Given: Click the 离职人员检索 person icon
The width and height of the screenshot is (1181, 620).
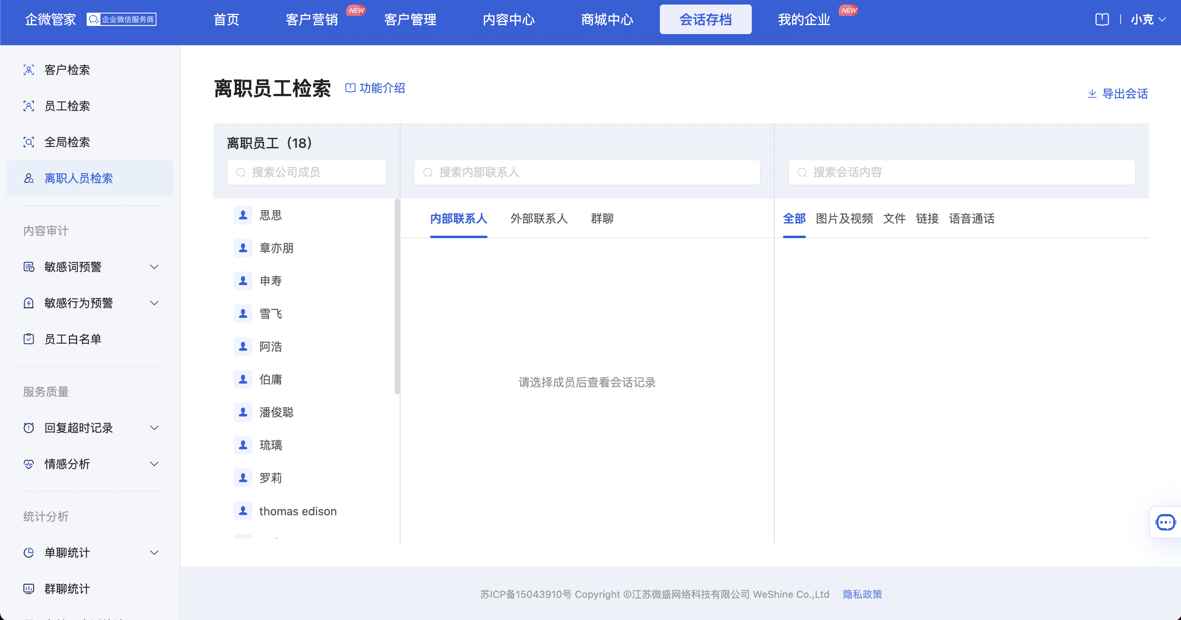Looking at the screenshot, I should click(29, 178).
